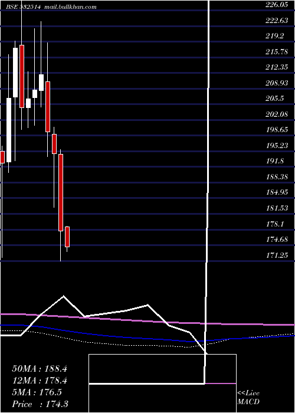The height and width of the screenshot is (413, 295).
Task: Click the 202.08 price axis label
Action: point(277,114)
